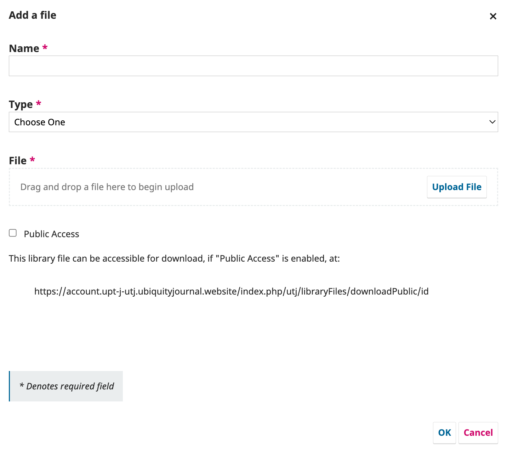
Task: Close the Add a file dialog
Action: click(x=493, y=16)
